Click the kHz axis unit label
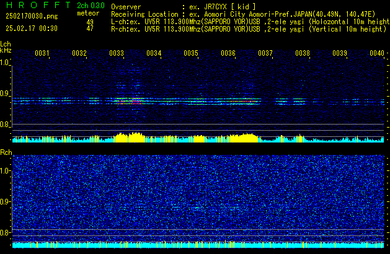The width and height of the screenshot is (390, 254). coord(6,50)
